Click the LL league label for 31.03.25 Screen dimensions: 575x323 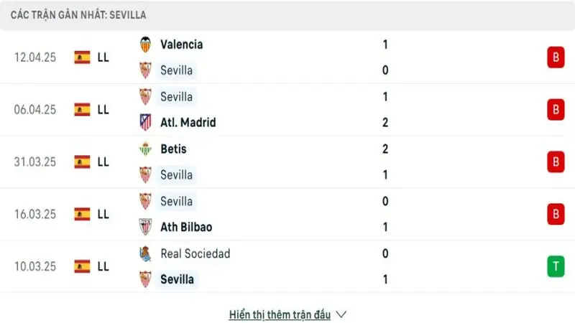pos(103,162)
